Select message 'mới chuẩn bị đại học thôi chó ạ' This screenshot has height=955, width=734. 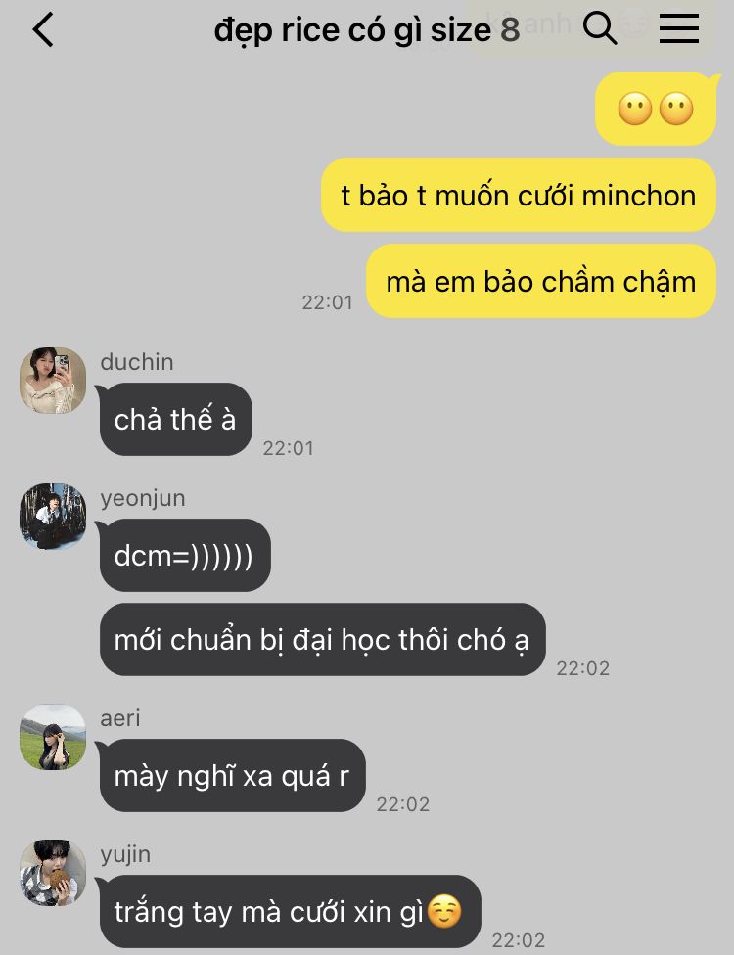point(322,640)
